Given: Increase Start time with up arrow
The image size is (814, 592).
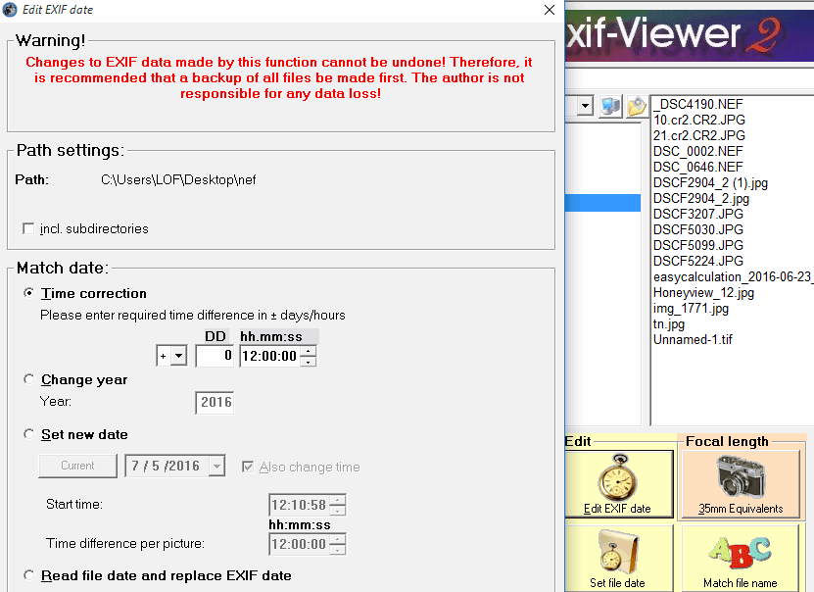Looking at the screenshot, I should click(x=338, y=500).
